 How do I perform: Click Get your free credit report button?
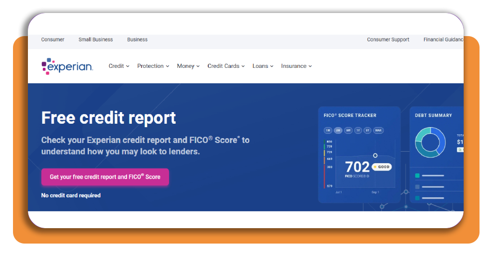(x=105, y=177)
